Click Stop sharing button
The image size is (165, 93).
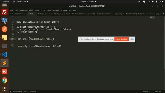click(121, 39)
